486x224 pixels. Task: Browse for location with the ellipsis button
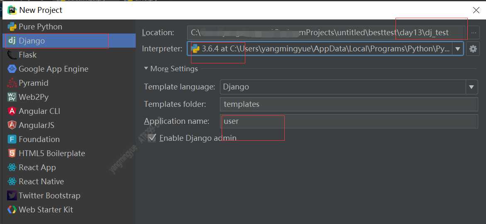click(x=473, y=32)
